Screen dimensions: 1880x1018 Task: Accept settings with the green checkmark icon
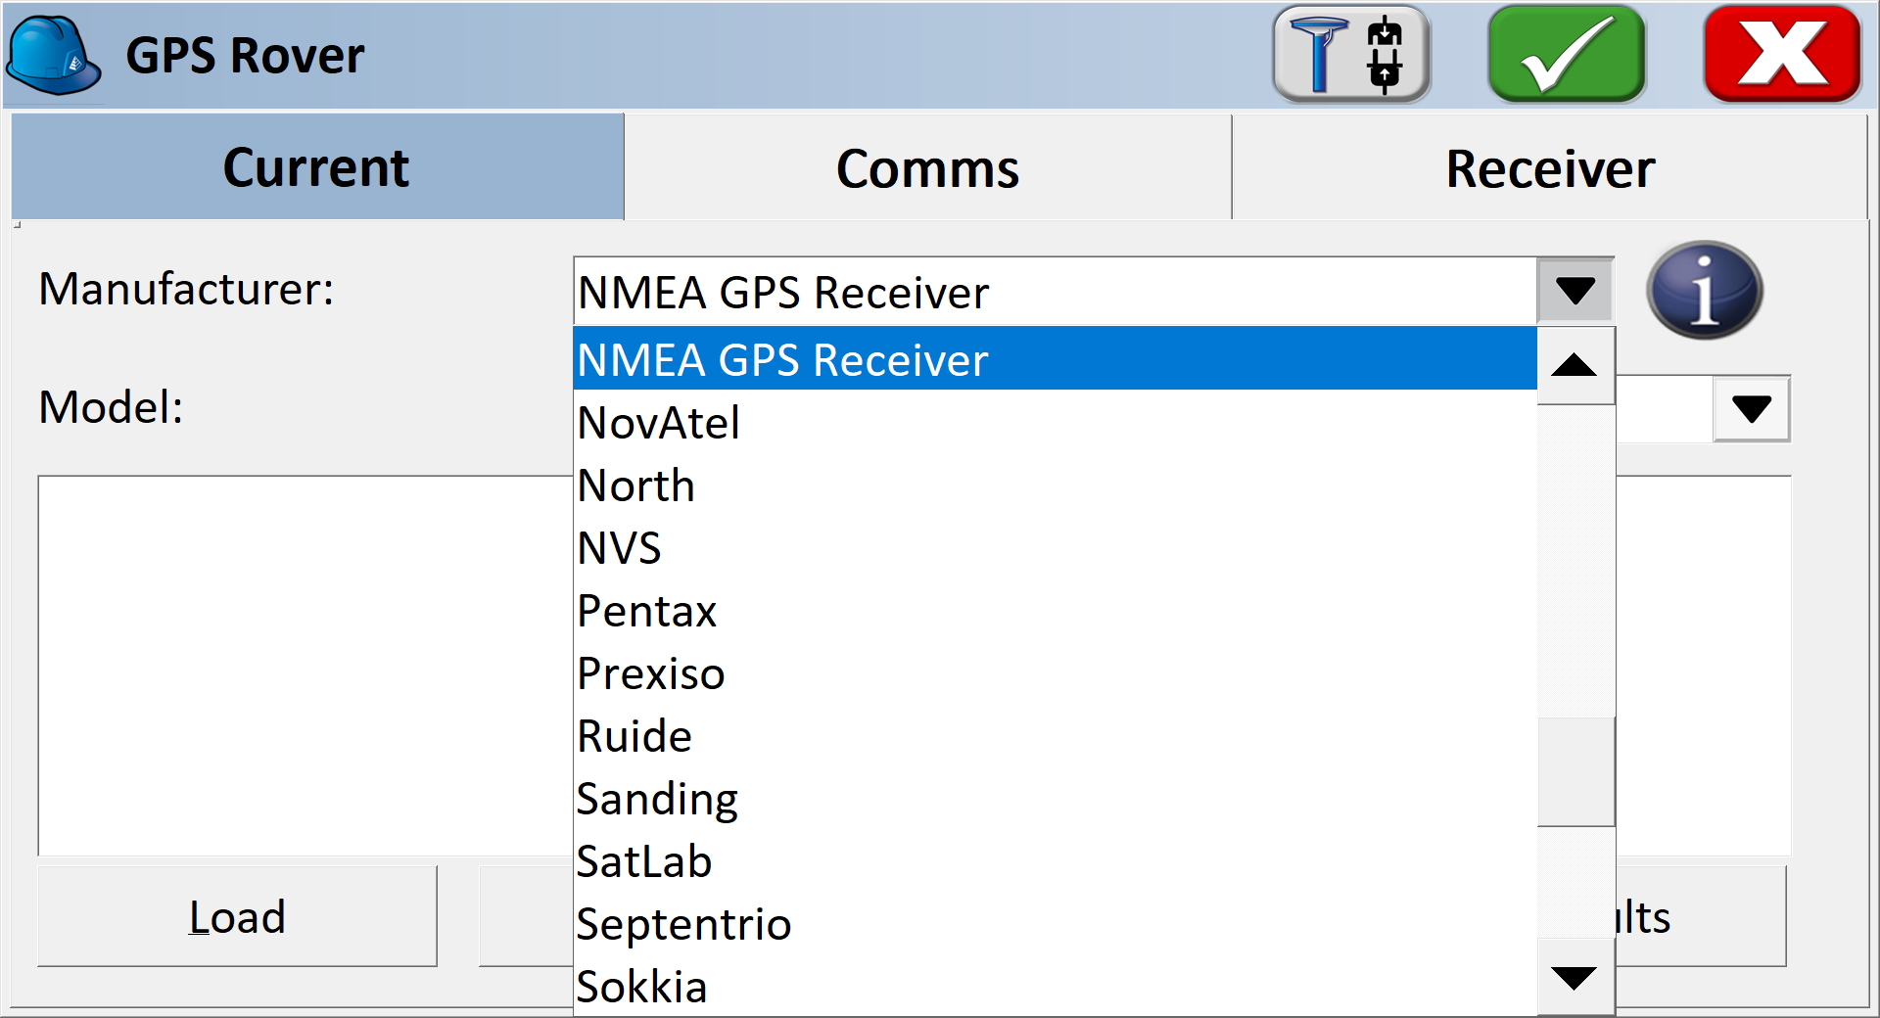[x=1564, y=54]
